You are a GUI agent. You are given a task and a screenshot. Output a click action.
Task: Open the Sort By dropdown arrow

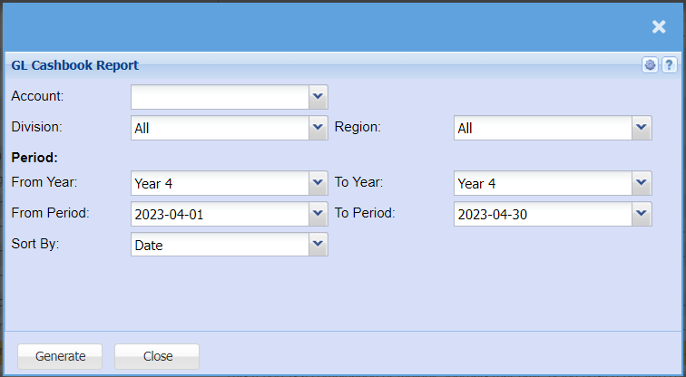coord(318,245)
